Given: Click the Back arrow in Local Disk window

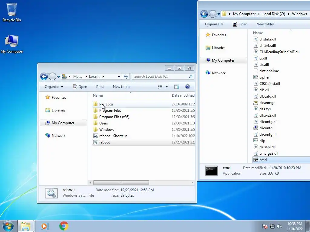Looking at the screenshot, I should point(44,76).
